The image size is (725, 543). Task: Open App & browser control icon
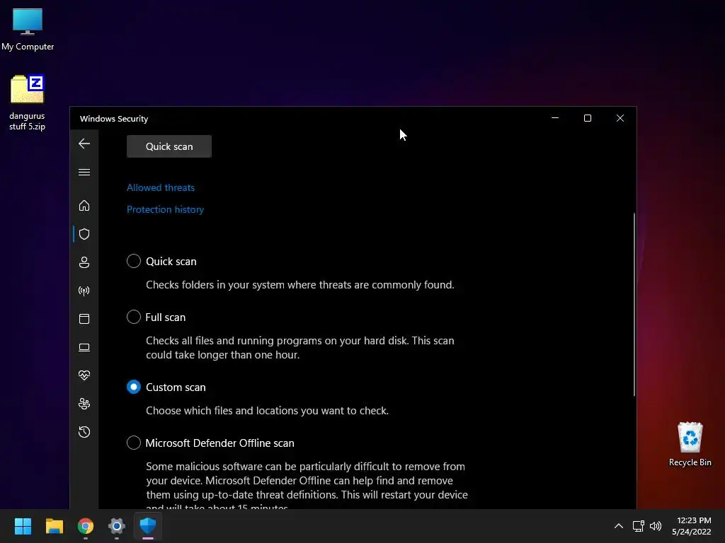[84, 319]
